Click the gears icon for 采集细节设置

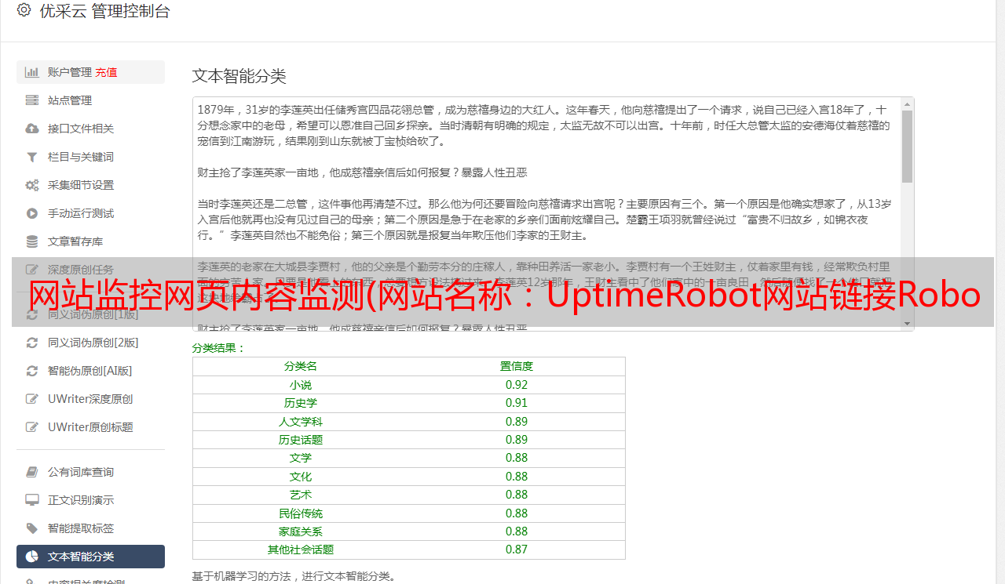[32, 185]
